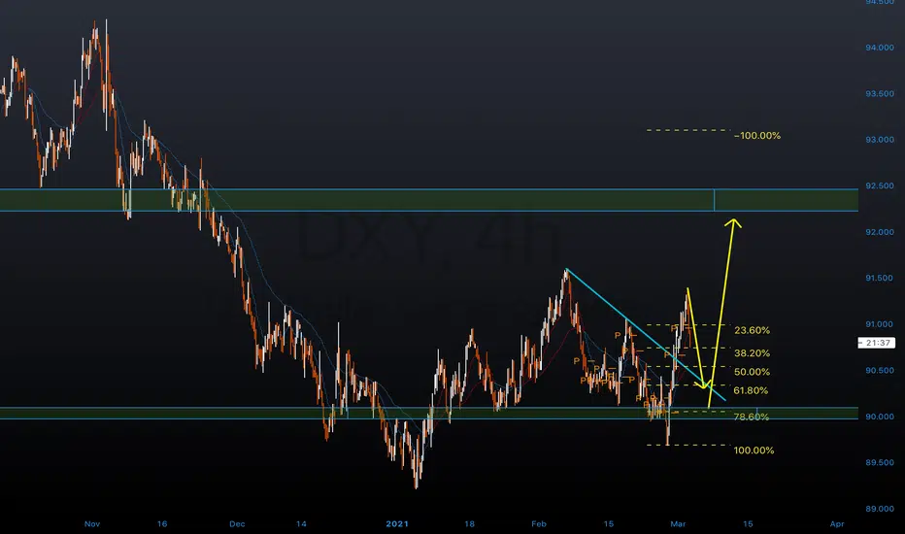Click the Apr date axis label

pyautogui.click(x=837, y=524)
